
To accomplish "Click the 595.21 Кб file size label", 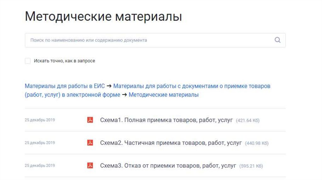I will (x=251, y=166).
